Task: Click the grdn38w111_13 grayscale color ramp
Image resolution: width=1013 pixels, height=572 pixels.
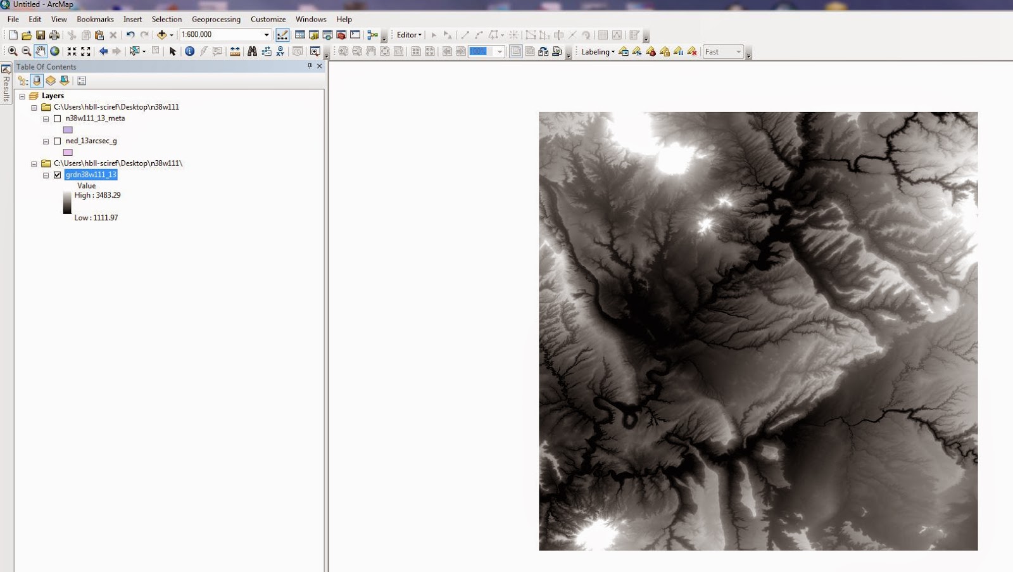Action: (x=67, y=204)
